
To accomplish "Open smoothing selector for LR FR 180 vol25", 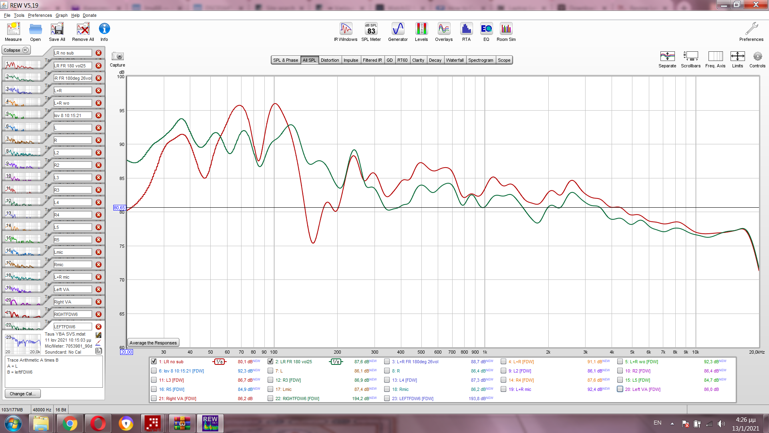I will [336, 362].
